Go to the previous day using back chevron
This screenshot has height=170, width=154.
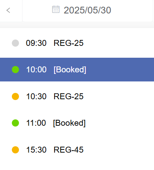[8, 10]
